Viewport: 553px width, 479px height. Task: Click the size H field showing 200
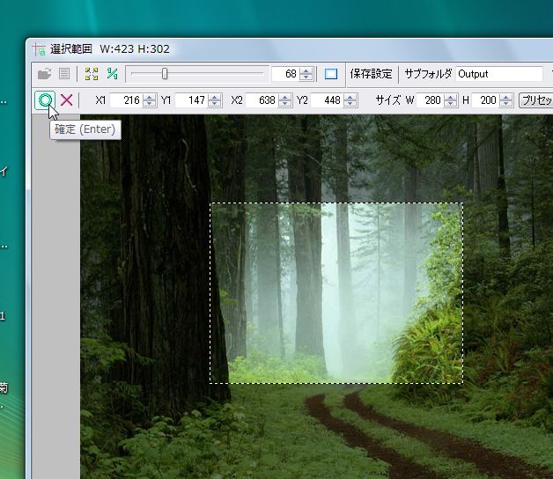(x=485, y=100)
